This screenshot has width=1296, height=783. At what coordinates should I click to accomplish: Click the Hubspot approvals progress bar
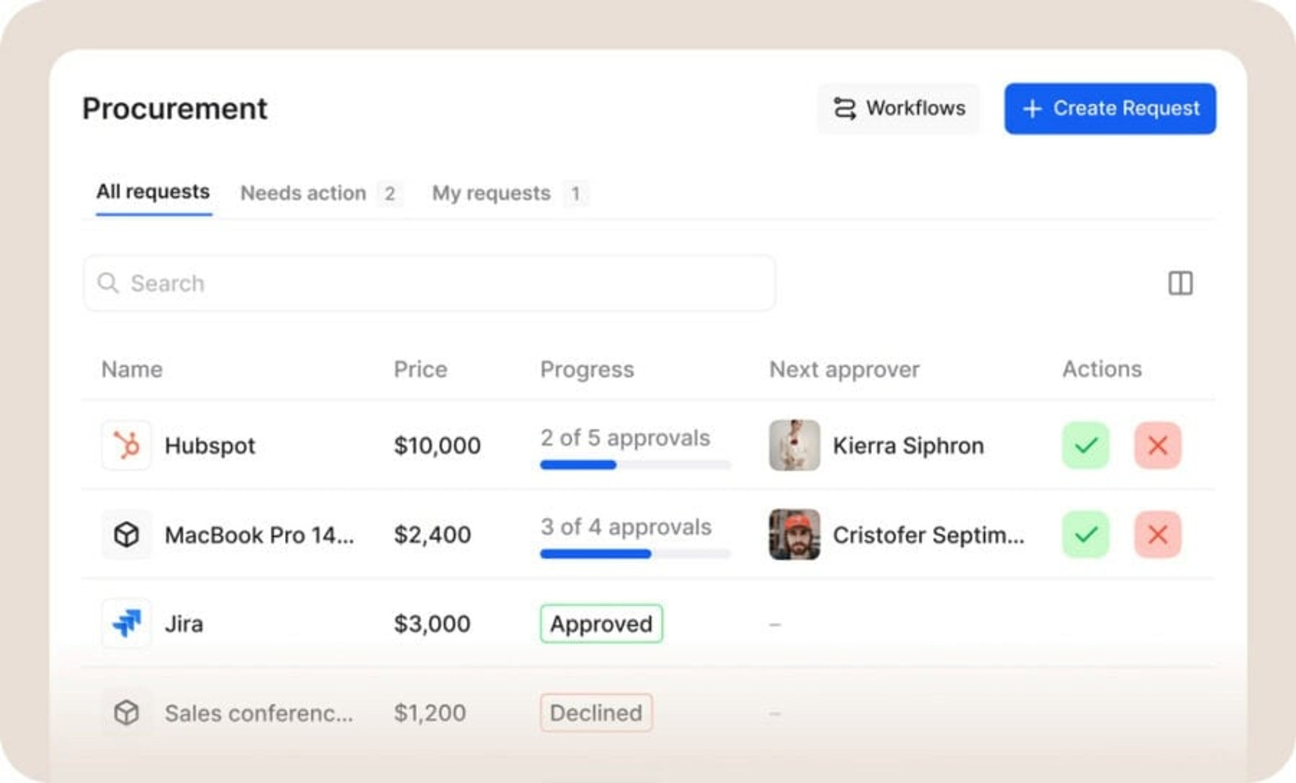(x=635, y=465)
